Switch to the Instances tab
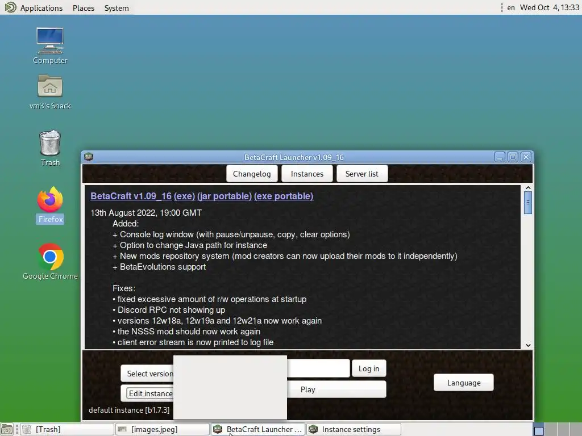 point(307,174)
